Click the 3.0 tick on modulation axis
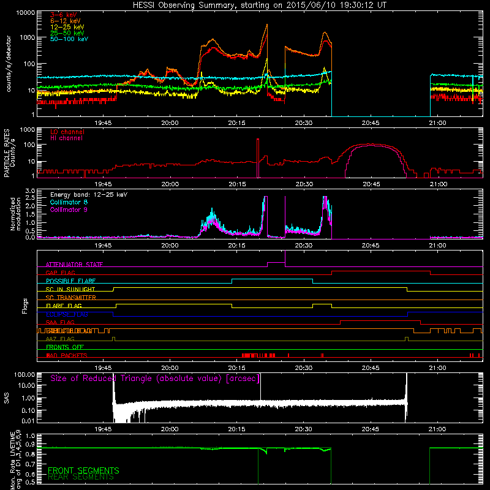The height and width of the screenshot is (490, 490). point(30,191)
